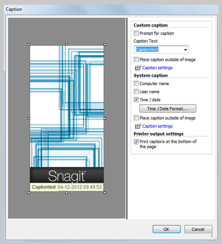Click the bottom-left resize handle of preview
This screenshot has width=222, height=244.
point(29,193)
